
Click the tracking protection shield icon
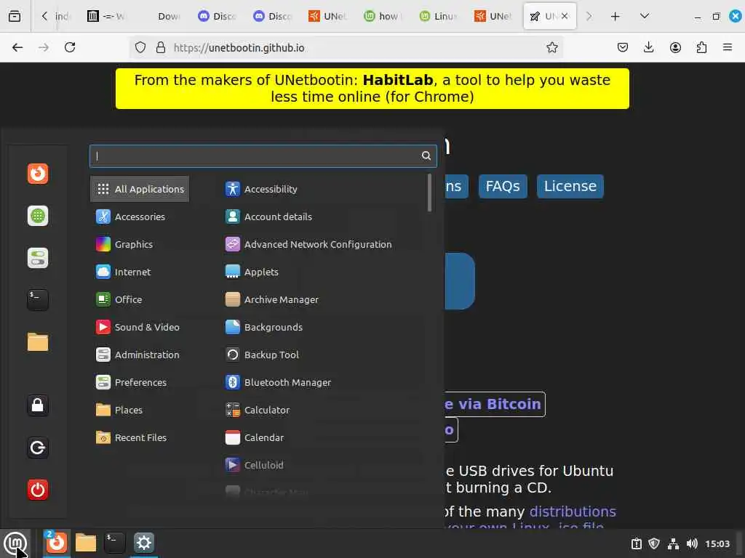[140, 47]
